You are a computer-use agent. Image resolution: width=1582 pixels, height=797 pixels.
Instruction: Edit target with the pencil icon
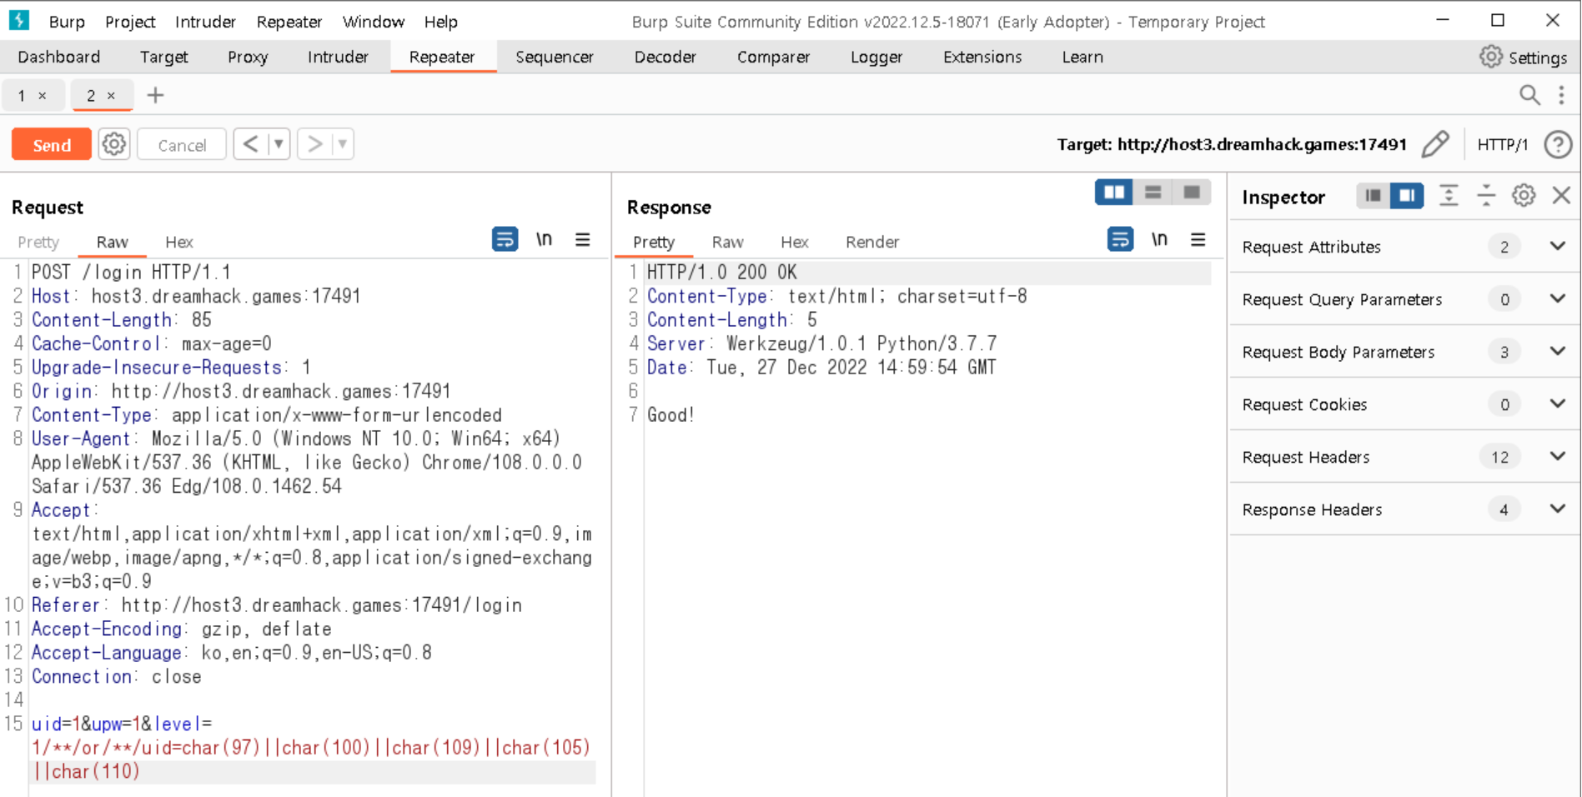coord(1435,144)
